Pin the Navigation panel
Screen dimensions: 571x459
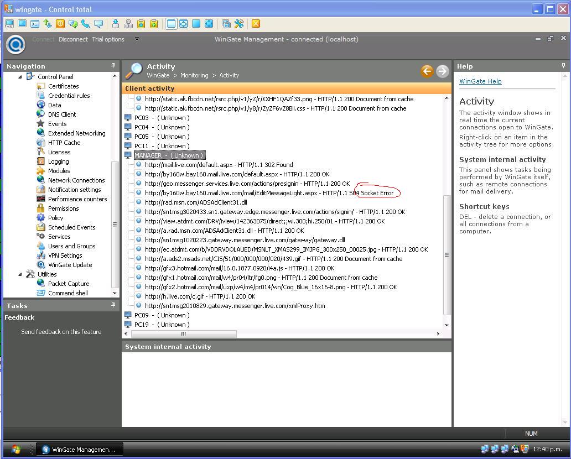[113, 66]
